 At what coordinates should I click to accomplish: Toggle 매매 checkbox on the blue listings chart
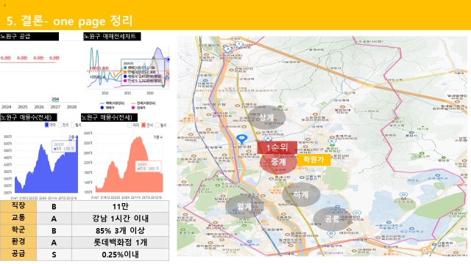coord(46,125)
